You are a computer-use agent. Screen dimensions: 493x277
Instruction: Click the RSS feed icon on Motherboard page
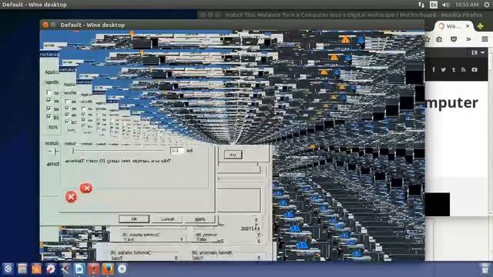click(x=464, y=70)
